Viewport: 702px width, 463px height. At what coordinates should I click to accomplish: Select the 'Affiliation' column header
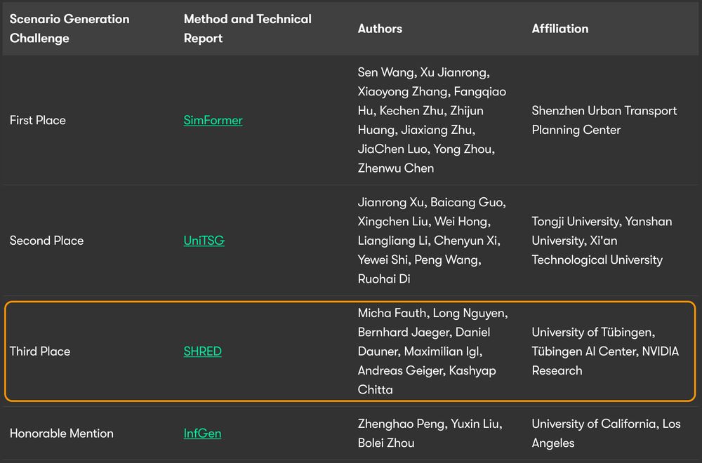click(560, 29)
